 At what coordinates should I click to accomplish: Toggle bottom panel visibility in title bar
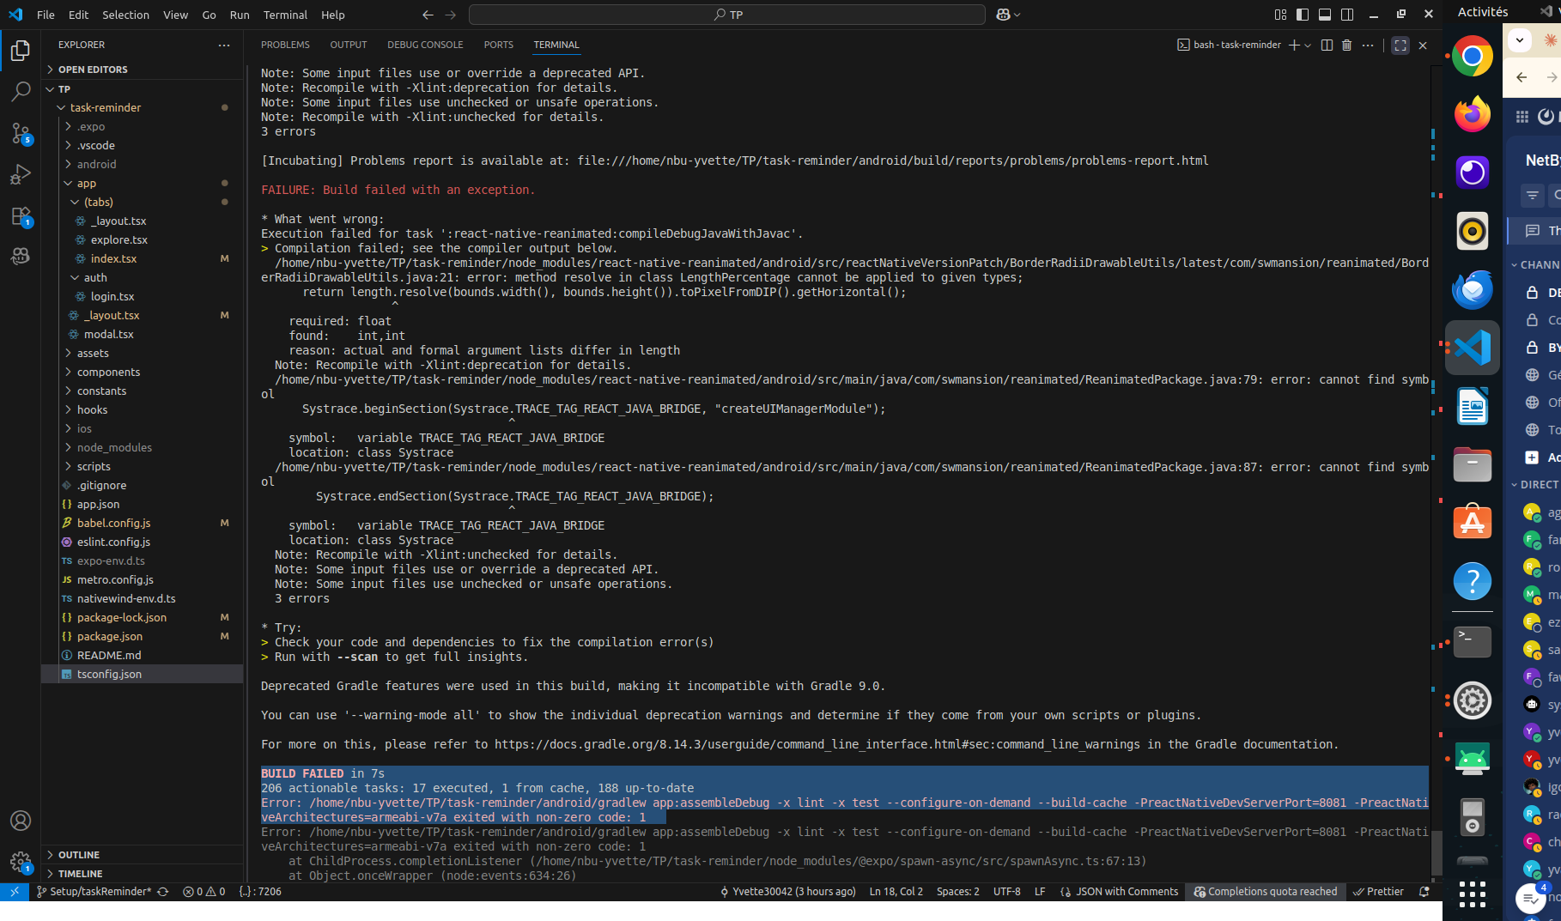click(1325, 15)
